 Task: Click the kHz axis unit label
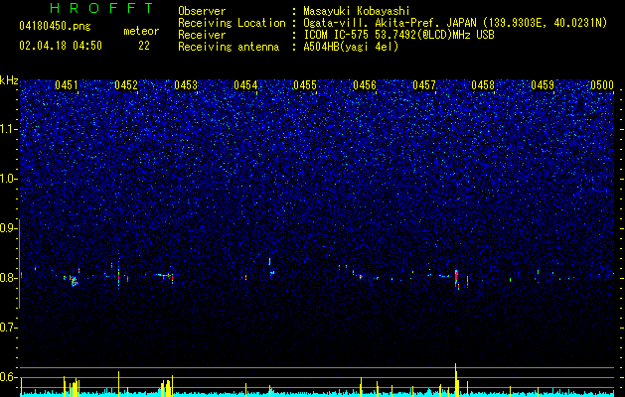tap(9, 80)
